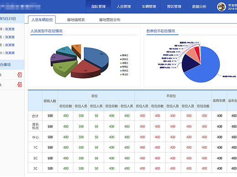Click the 现有人数 column header
237x177 pixels.
point(50,101)
